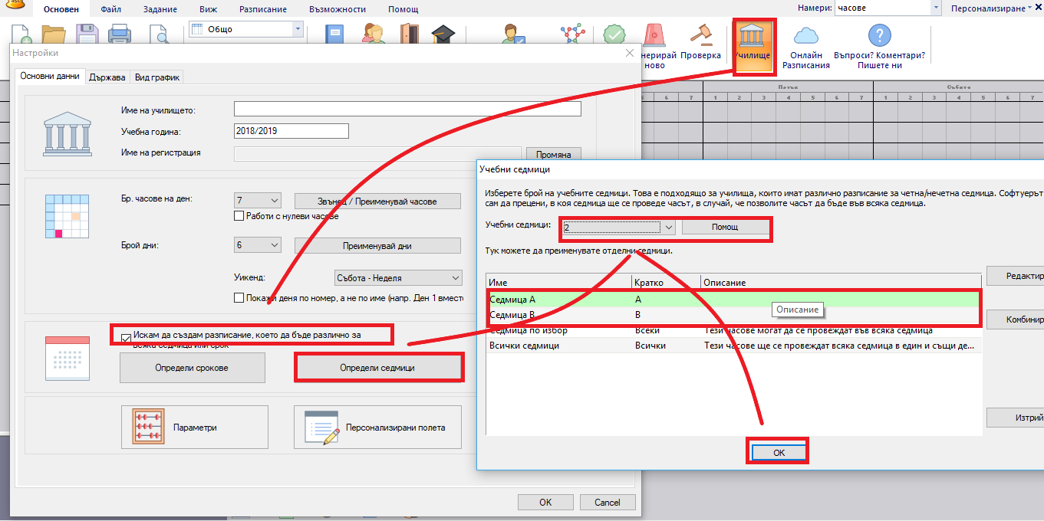Expand the Учебни седмици count dropdown
The width and height of the screenshot is (1044, 521).
668,228
